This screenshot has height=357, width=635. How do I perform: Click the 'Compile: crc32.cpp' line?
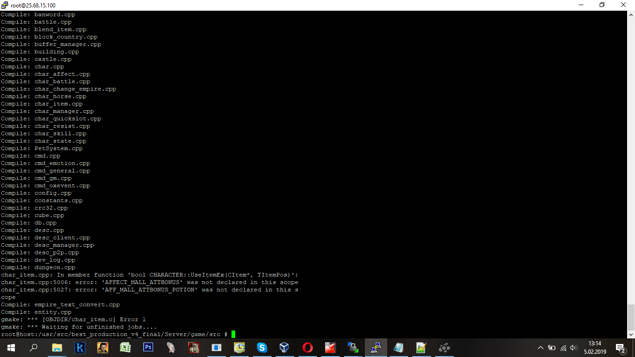point(34,208)
